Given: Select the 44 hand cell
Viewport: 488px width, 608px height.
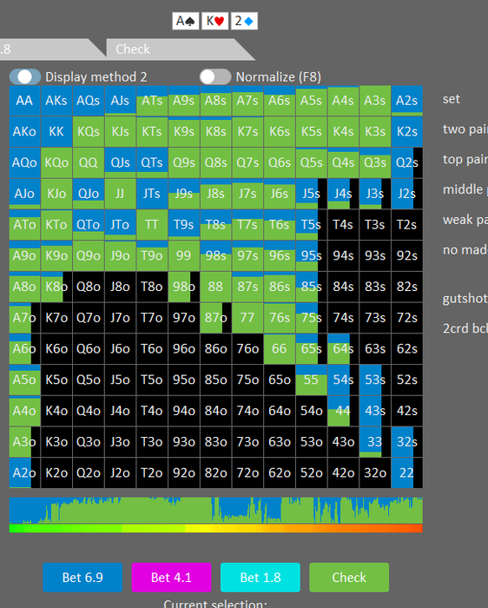Looking at the screenshot, I should click(x=343, y=411).
